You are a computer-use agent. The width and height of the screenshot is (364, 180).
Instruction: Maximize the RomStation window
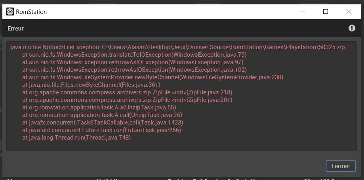[326, 11]
